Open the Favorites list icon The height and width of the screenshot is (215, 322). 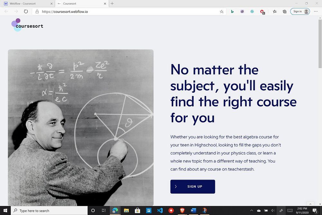[x=275, y=12]
